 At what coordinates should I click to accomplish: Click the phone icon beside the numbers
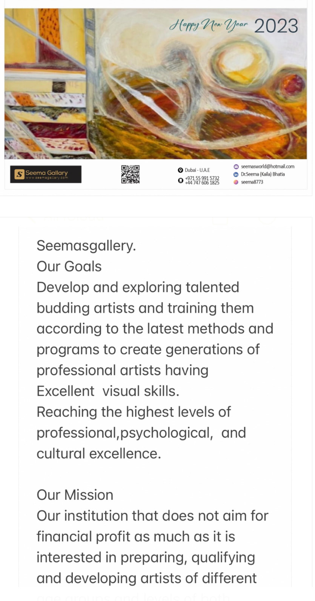[x=180, y=180]
